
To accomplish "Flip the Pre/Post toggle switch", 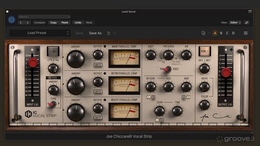I will (167, 69).
